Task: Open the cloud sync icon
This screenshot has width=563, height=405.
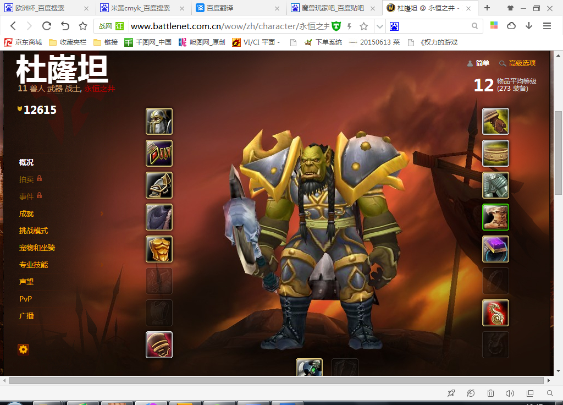Action: coord(511,26)
